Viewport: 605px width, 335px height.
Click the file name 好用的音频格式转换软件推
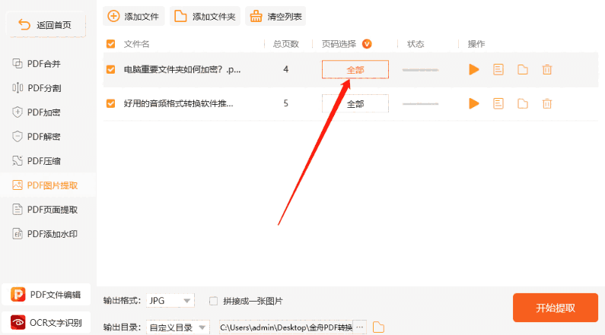pyautogui.click(x=178, y=103)
